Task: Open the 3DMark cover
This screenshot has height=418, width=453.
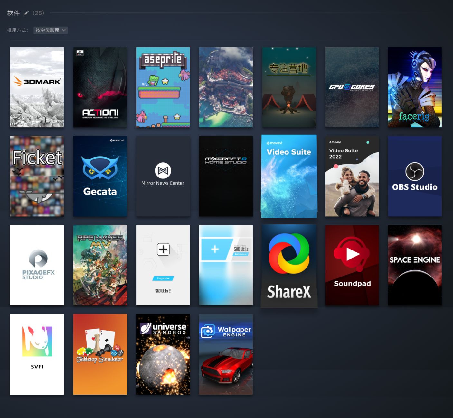Action: pos(37,87)
